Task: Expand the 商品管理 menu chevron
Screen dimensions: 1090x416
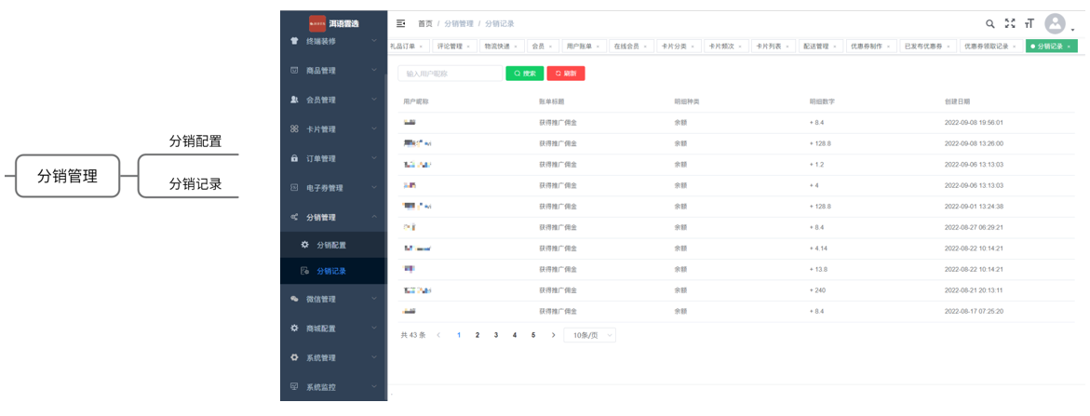Action: click(x=374, y=70)
